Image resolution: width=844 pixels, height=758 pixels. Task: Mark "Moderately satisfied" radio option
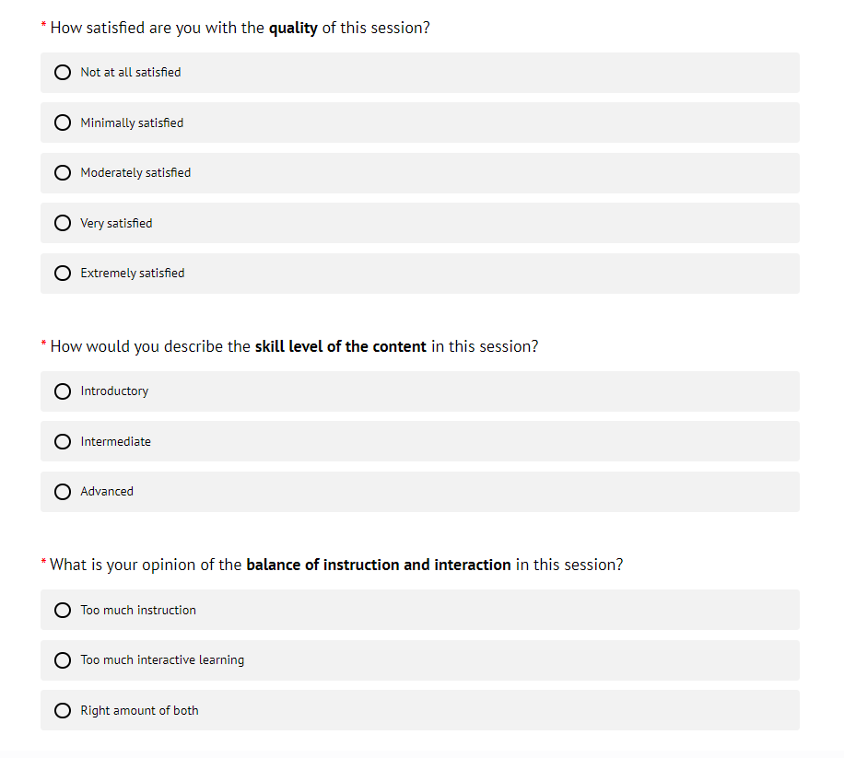63,173
